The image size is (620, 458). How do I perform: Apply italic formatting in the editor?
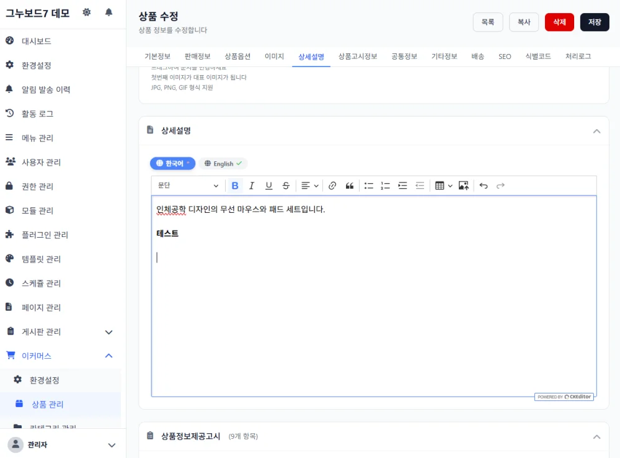tap(252, 186)
